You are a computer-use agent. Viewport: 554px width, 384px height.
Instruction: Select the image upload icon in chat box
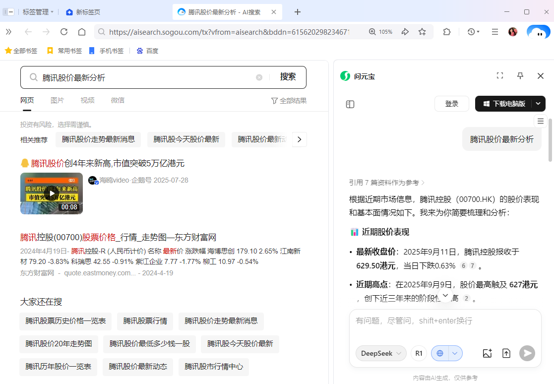click(487, 353)
